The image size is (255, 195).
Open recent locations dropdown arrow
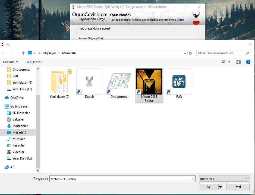pyautogui.click(x=18, y=53)
